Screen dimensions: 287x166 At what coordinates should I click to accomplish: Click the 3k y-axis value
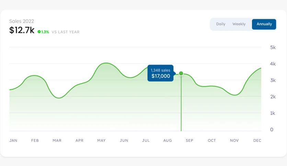point(273,80)
